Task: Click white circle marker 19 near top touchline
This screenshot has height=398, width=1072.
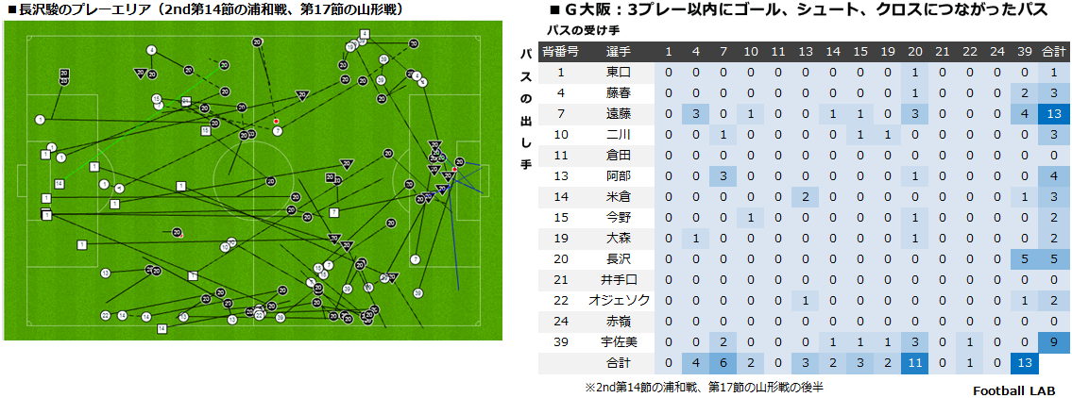Action: (350, 47)
